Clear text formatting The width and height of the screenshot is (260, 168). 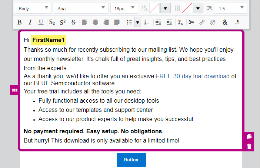[x=180, y=22]
